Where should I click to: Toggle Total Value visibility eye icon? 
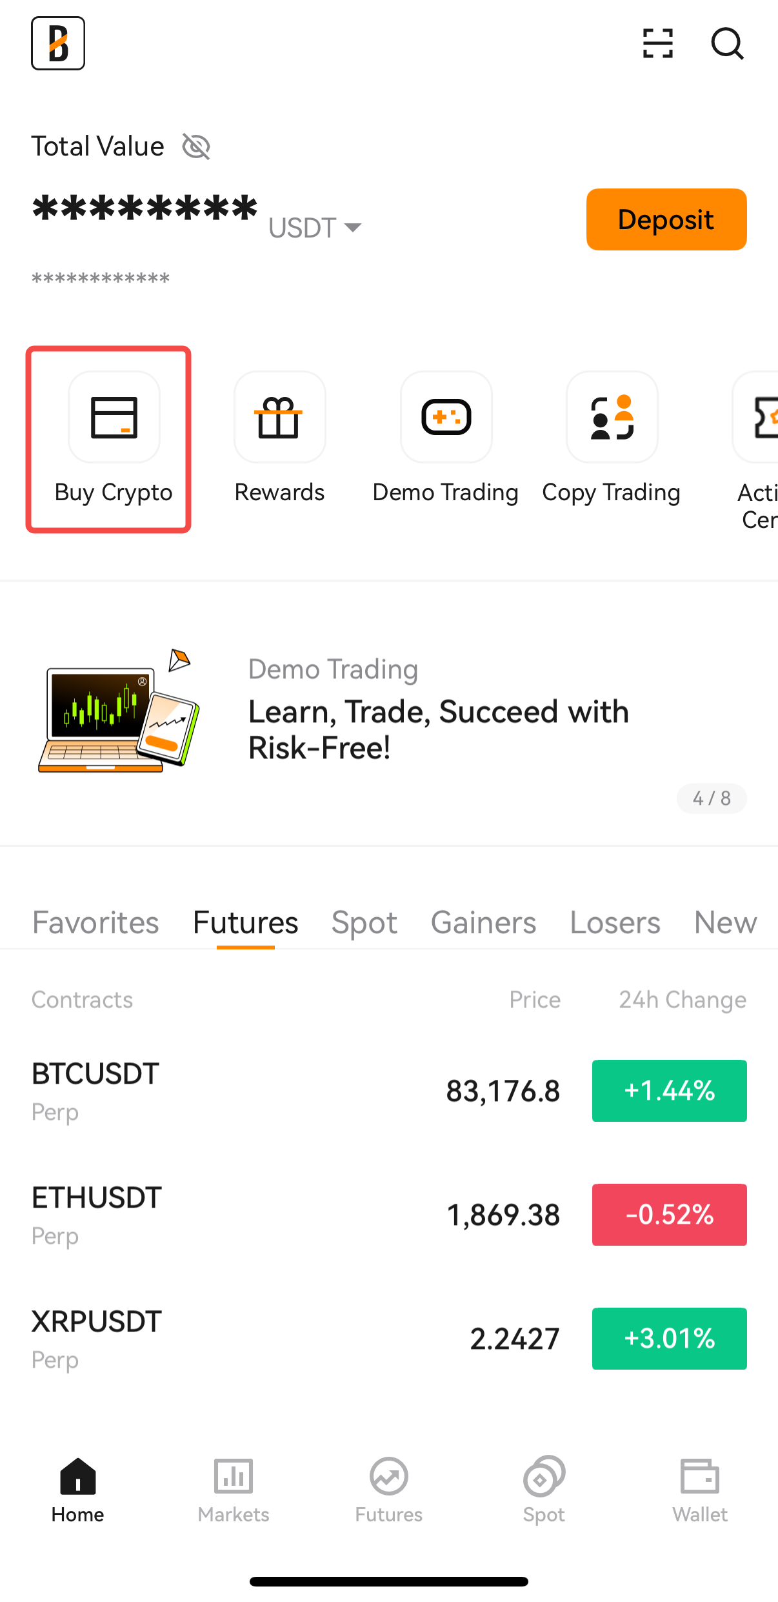(196, 147)
